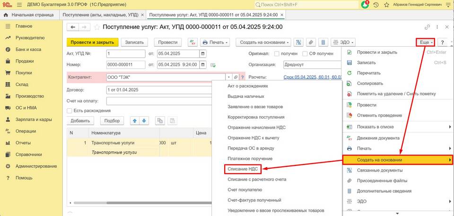Close Поступление услуг tab with x
The width and height of the screenshot is (454, 216).
282,15
